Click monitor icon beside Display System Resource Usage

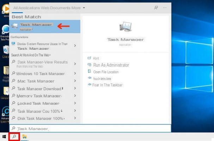[13, 44]
